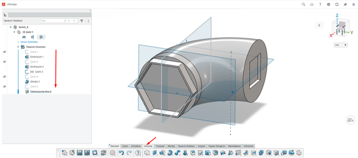Toggle hidden-eye visibility for Çizim.5
The image size is (358, 158).
tap(4, 87)
